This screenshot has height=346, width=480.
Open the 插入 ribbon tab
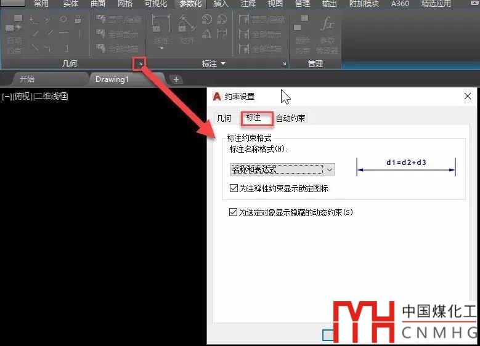click(x=221, y=4)
